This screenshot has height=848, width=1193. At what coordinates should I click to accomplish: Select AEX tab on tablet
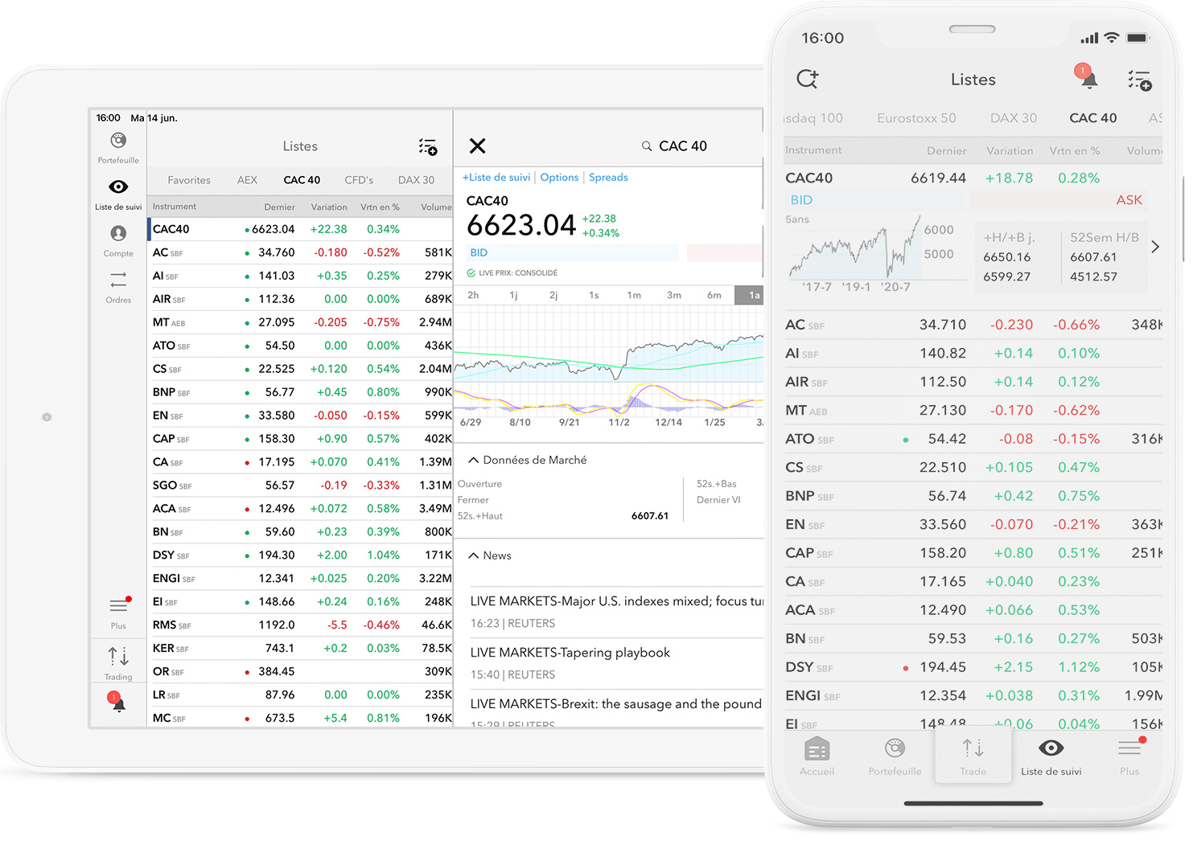point(247,180)
